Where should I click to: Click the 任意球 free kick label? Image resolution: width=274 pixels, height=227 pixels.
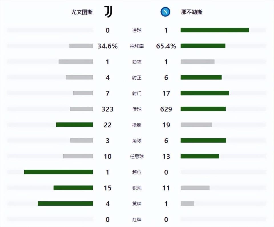tap(136, 157)
